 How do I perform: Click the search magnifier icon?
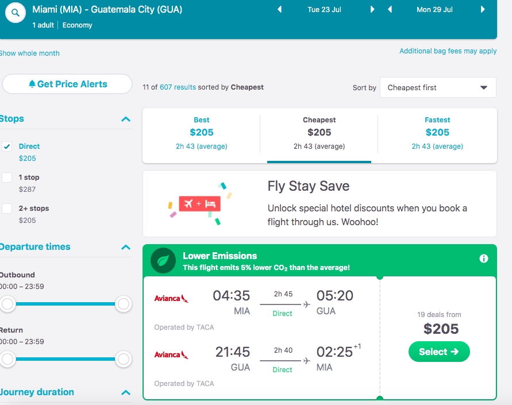click(16, 13)
